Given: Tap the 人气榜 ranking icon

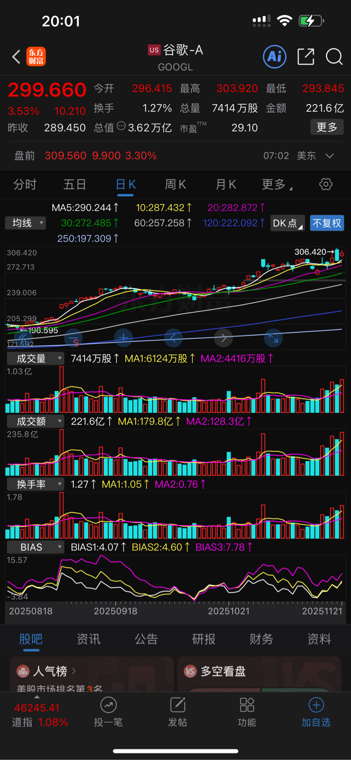Looking at the screenshot, I should [x=23, y=671].
